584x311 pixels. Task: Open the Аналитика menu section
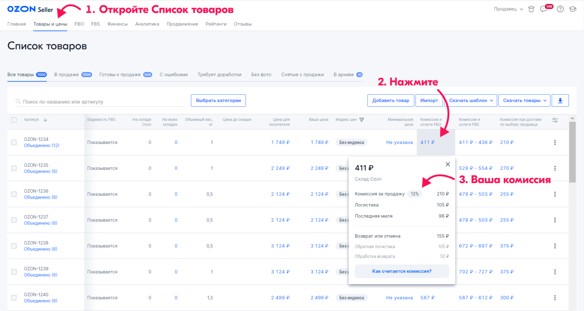(x=147, y=24)
